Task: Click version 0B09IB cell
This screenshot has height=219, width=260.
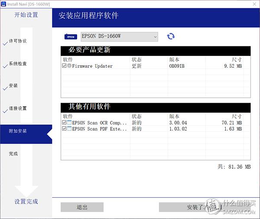Action: [x=177, y=66]
